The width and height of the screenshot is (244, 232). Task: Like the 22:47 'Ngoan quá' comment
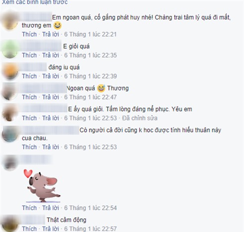29,97
